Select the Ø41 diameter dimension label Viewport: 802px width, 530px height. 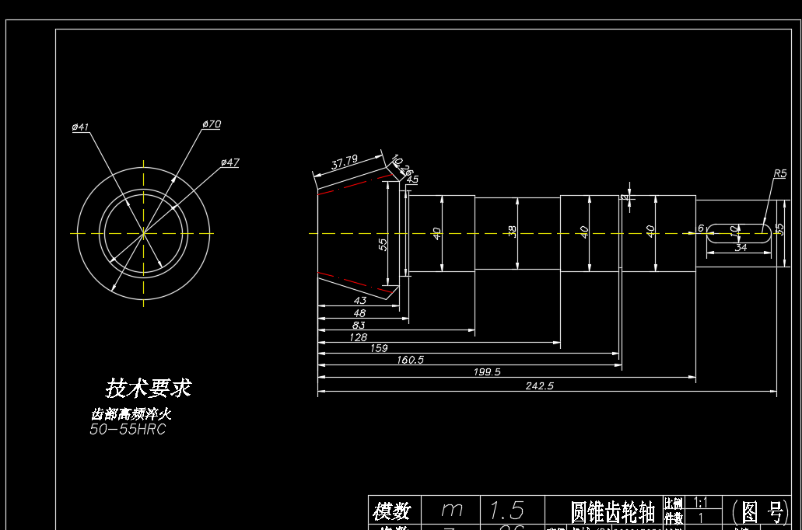(79, 124)
